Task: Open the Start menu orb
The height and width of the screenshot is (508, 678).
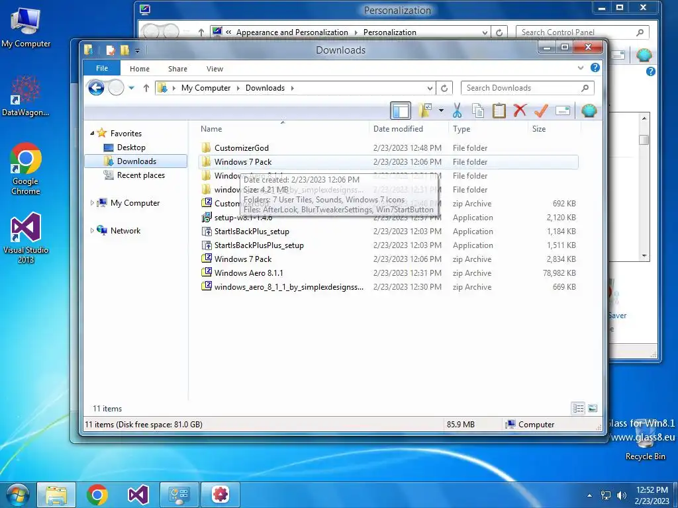Action: pyautogui.click(x=18, y=495)
